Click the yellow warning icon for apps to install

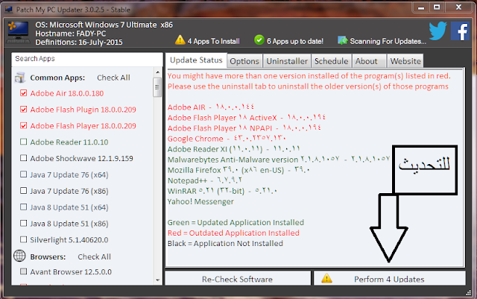click(180, 40)
